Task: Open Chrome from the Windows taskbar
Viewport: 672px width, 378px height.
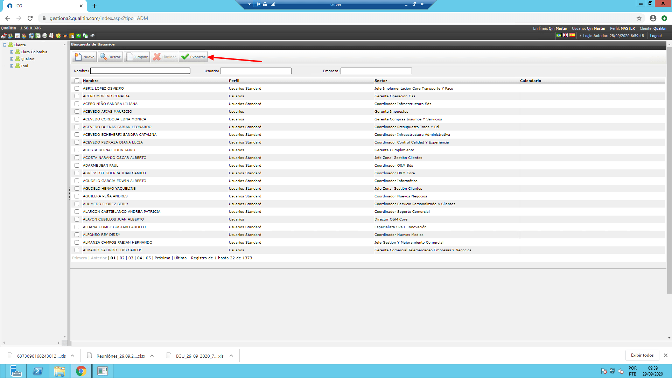Action: click(81, 371)
